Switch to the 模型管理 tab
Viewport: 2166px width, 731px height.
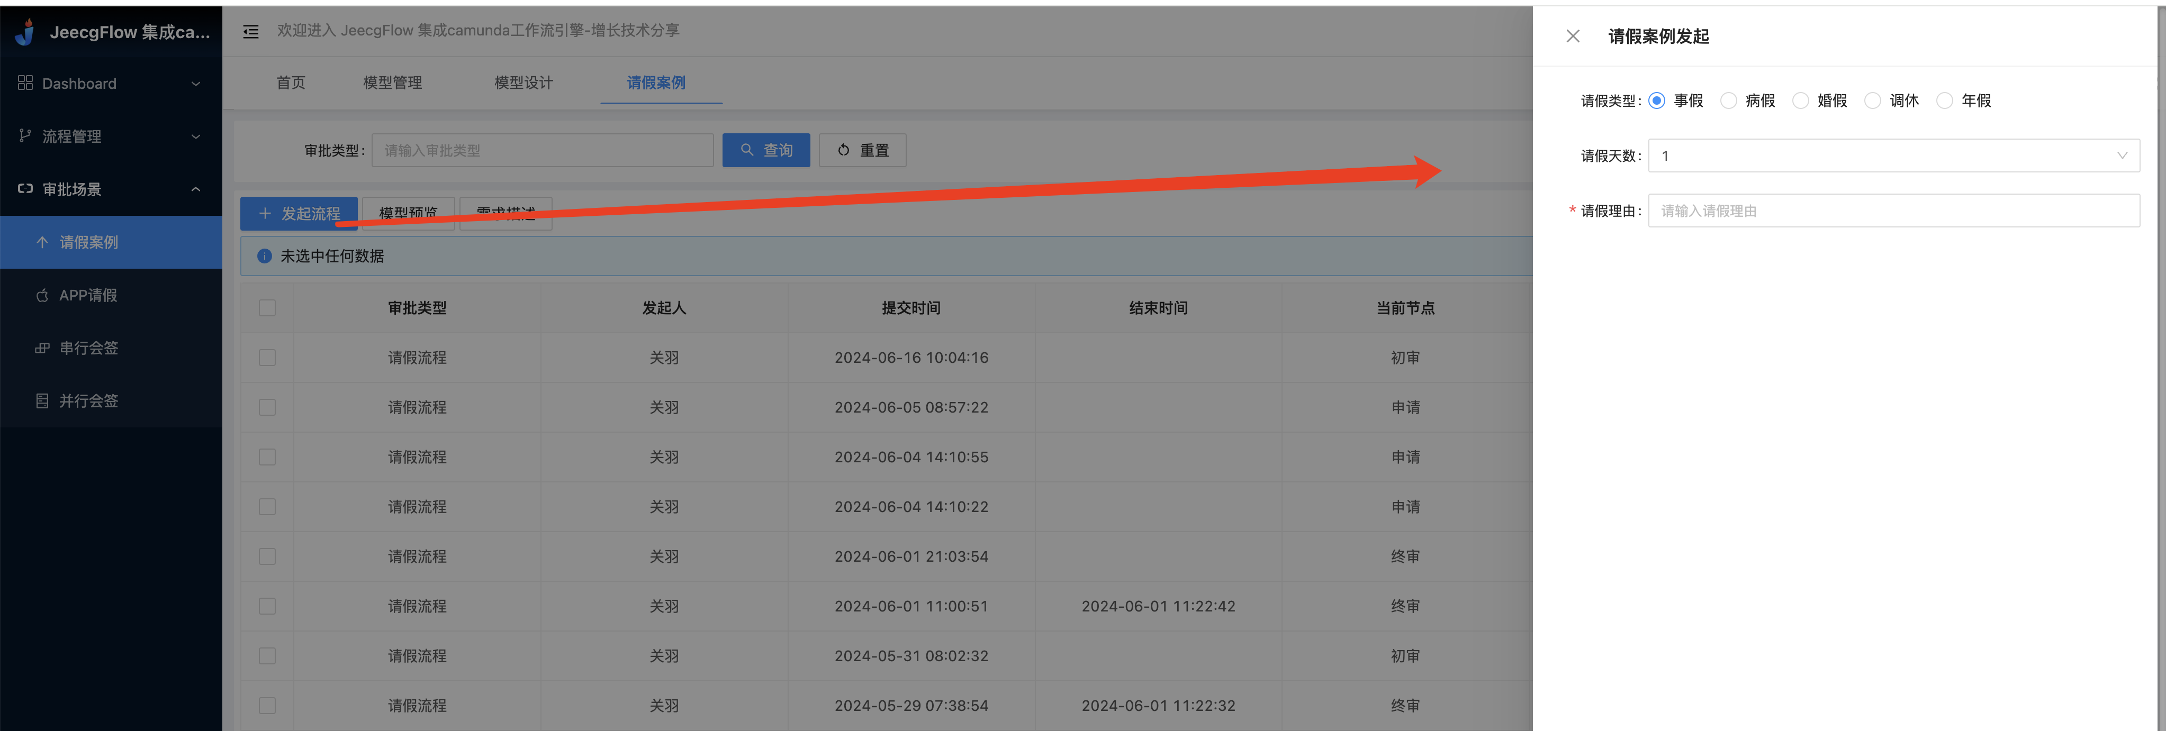click(393, 83)
